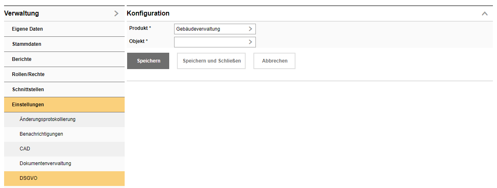The width and height of the screenshot is (497, 188).
Task: Navigate to Schnittstellen
Action: [x=28, y=90]
